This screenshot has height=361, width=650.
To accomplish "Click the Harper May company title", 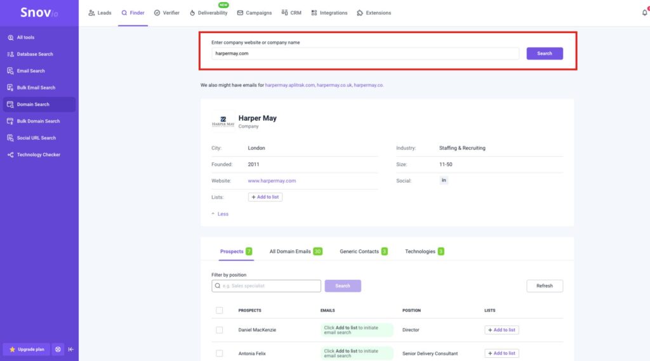I will (258, 118).
